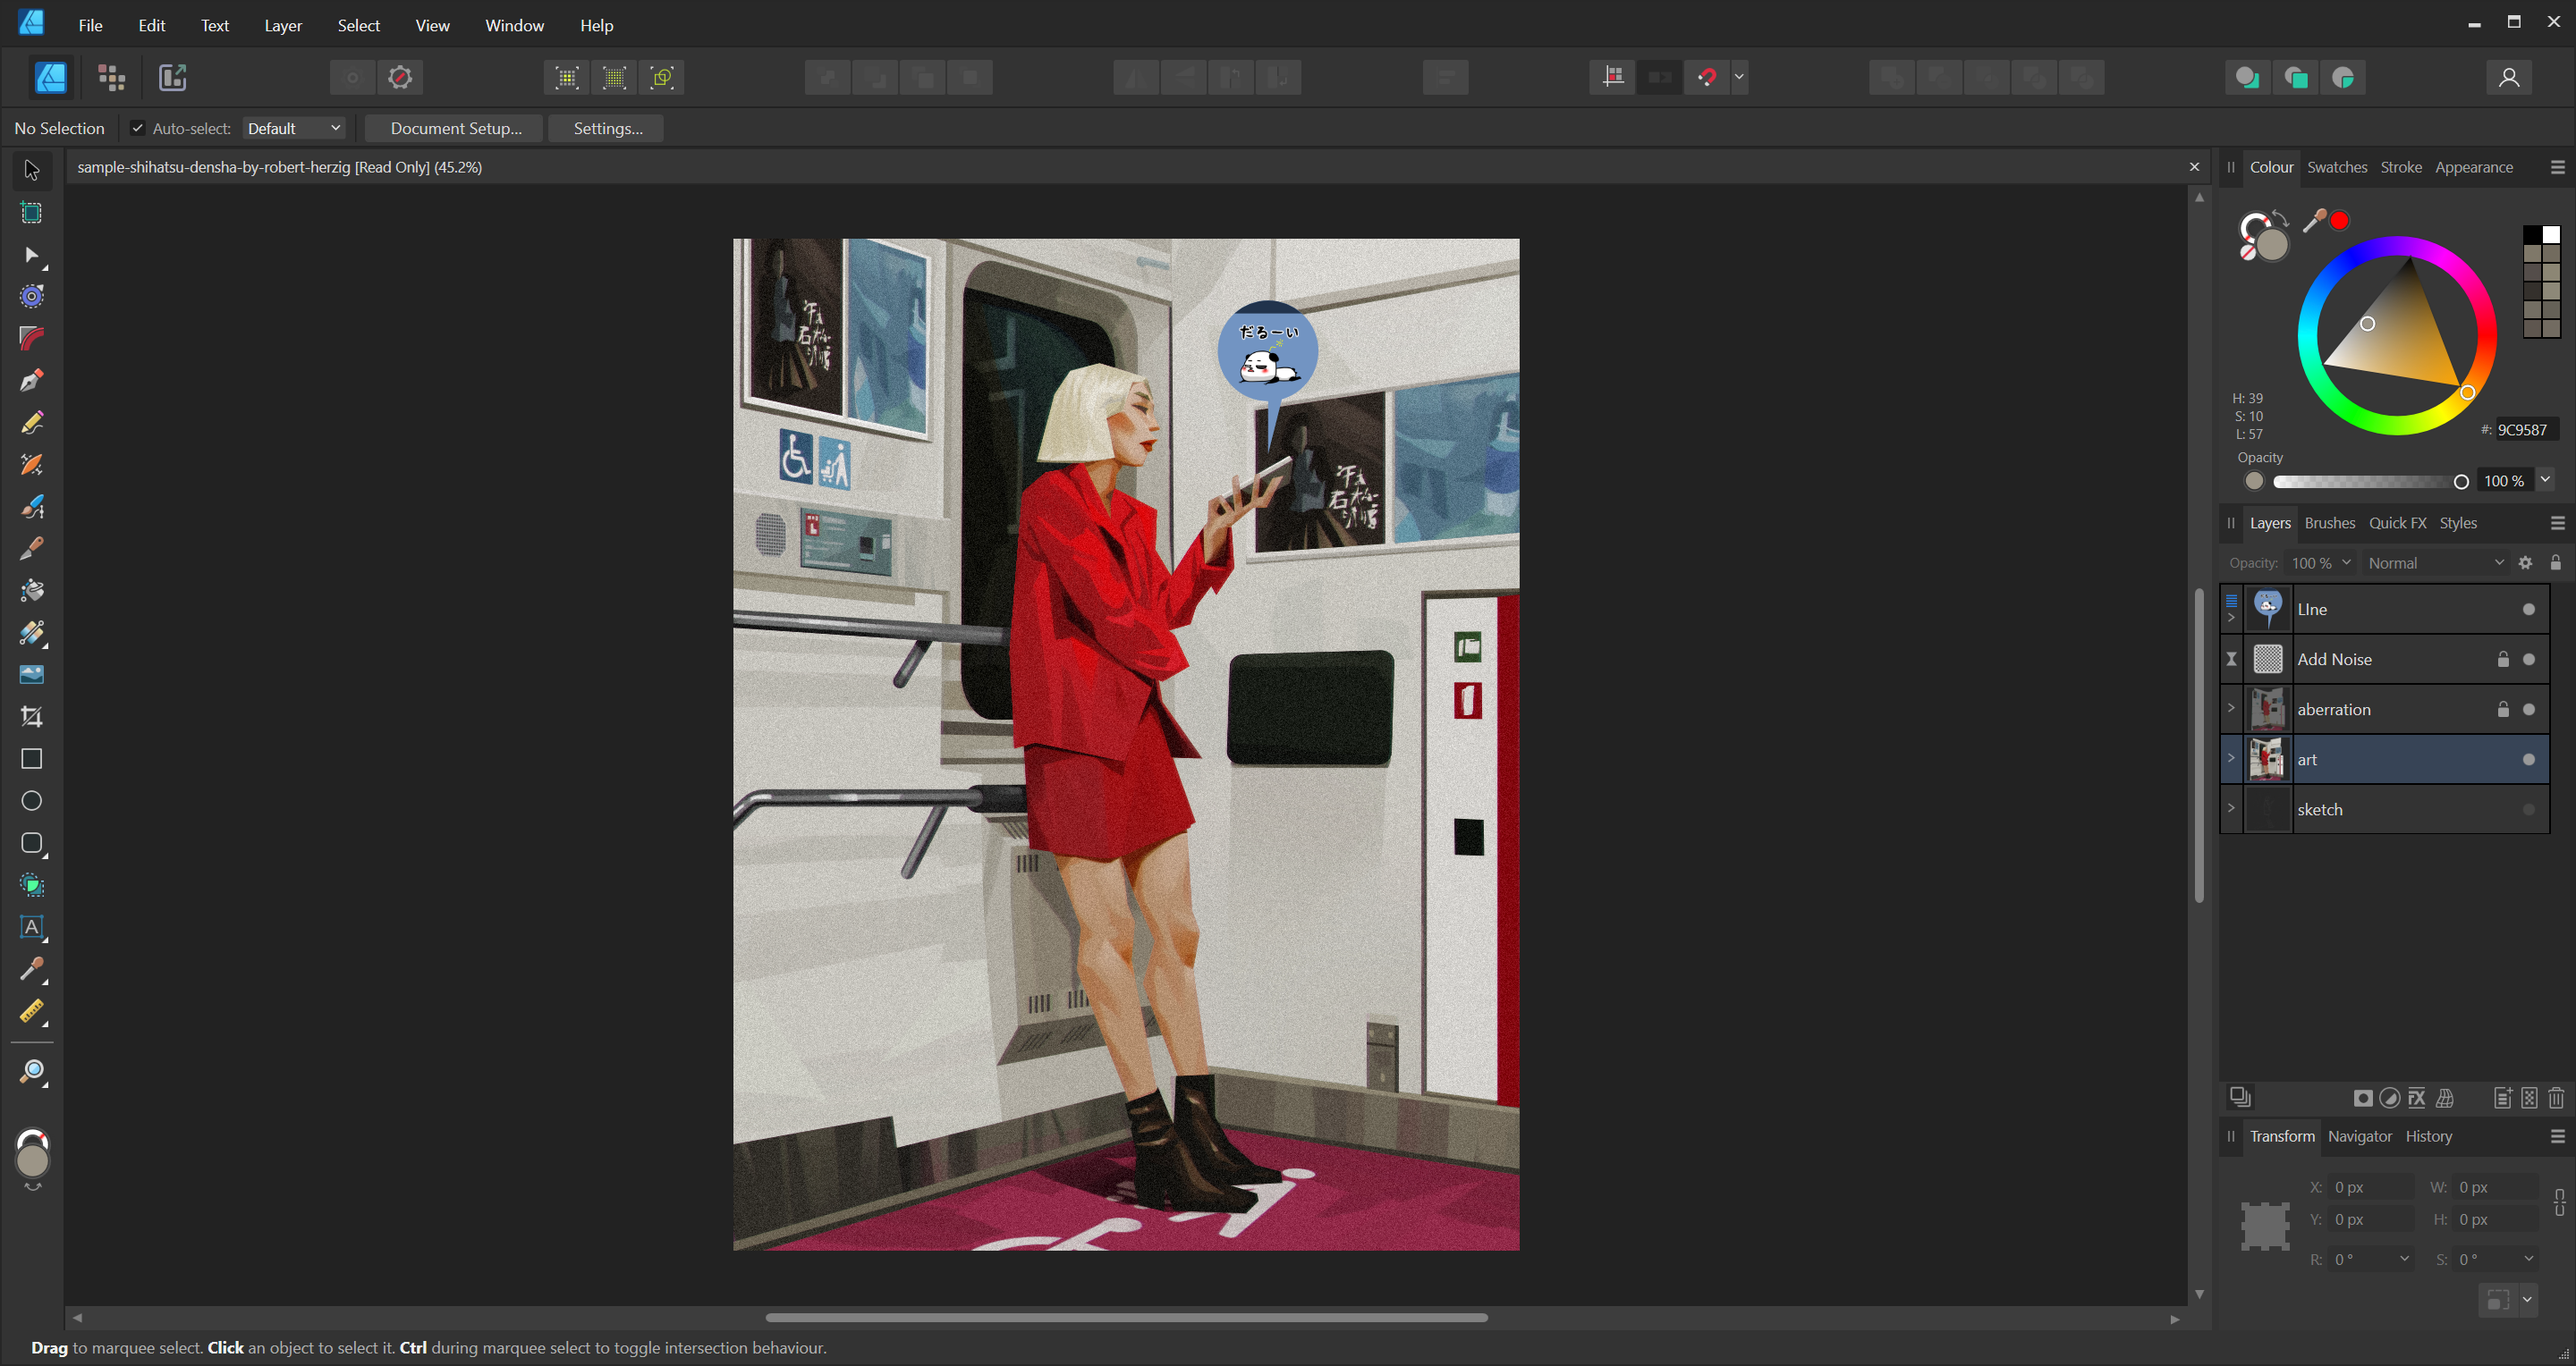Toggle the Auto-select checkbox

pos(138,128)
